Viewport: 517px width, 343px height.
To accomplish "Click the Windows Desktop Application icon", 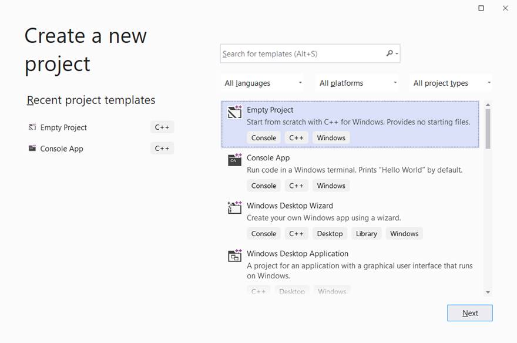I will (x=235, y=256).
